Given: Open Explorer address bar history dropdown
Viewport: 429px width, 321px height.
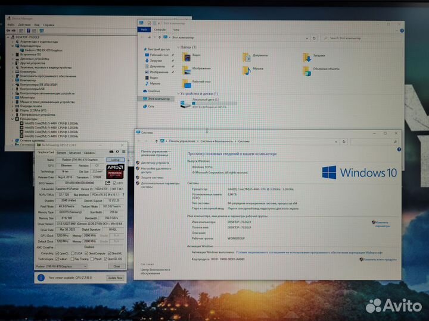Looking at the screenshot, I should pos(307,38).
